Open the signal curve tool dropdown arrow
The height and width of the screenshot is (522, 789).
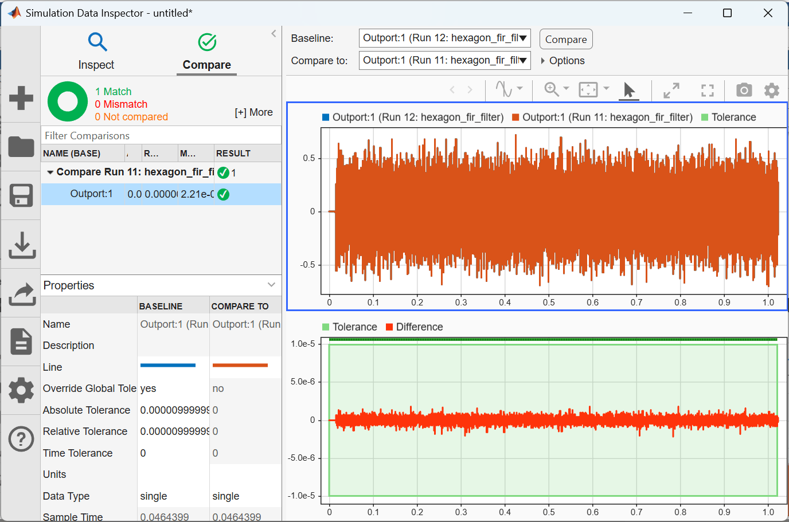click(x=520, y=89)
